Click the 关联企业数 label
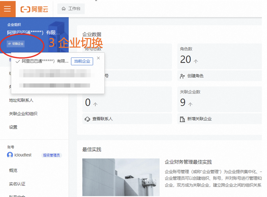The image size is (267, 197). (190, 92)
